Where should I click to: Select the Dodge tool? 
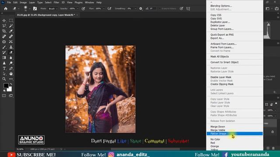click(11, 63)
